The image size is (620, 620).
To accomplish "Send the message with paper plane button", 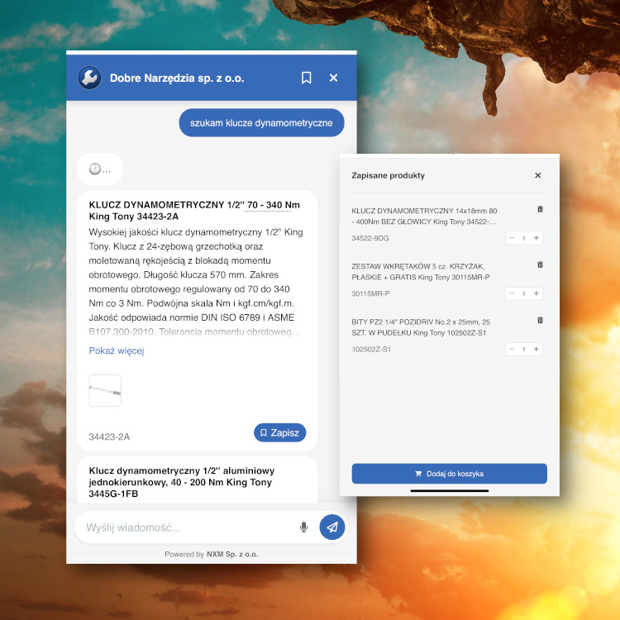I will click(x=331, y=527).
